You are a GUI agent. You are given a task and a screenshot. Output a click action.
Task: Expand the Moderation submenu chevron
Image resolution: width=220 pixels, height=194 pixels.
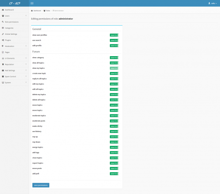(x=26, y=46)
